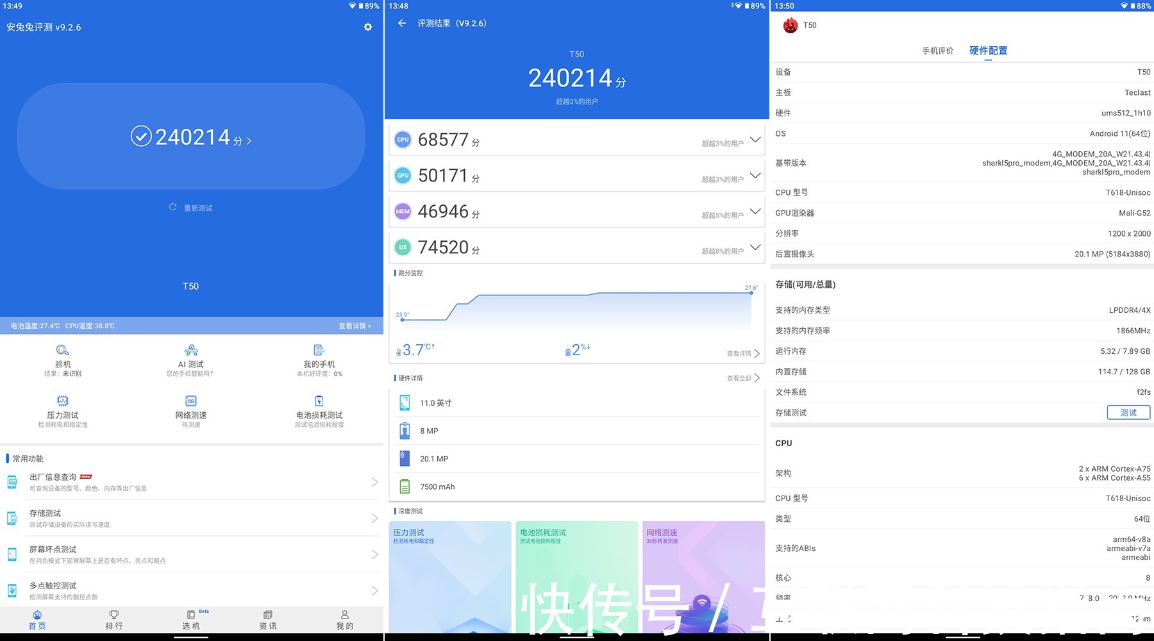This screenshot has height=641, width=1154.
Task: Click the 11.0 英寸 screen size icon
Action: point(405,403)
